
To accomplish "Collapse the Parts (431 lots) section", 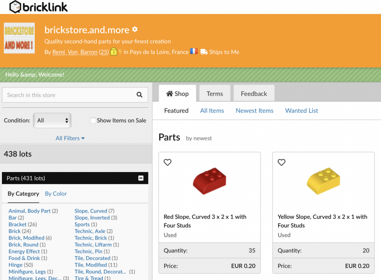I will click(x=140, y=178).
